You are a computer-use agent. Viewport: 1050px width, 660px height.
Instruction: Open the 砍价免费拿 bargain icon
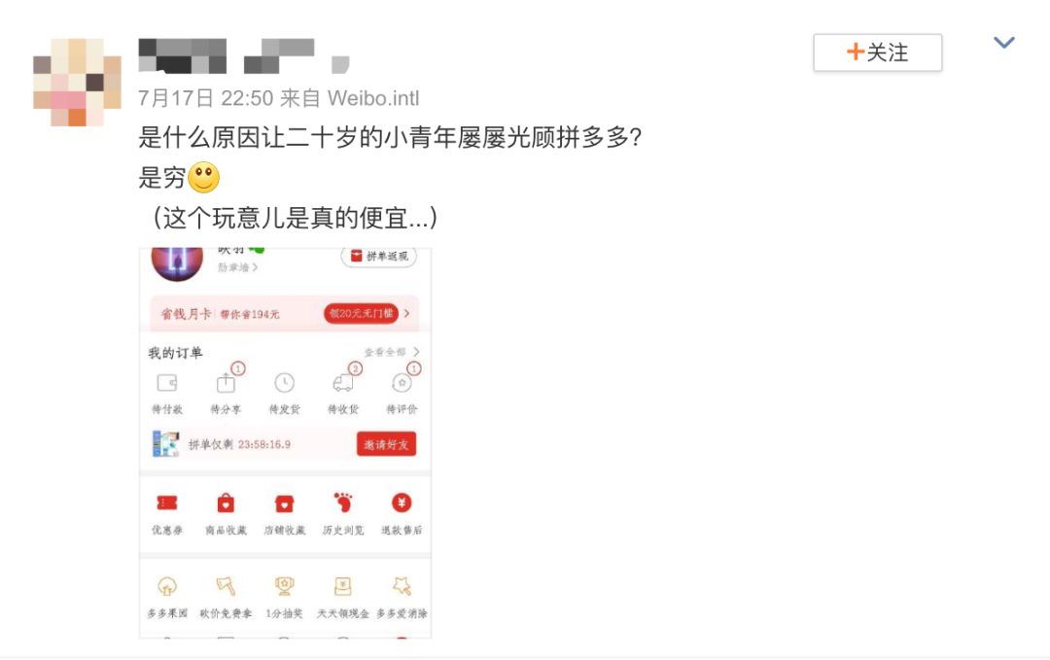pyautogui.click(x=226, y=586)
